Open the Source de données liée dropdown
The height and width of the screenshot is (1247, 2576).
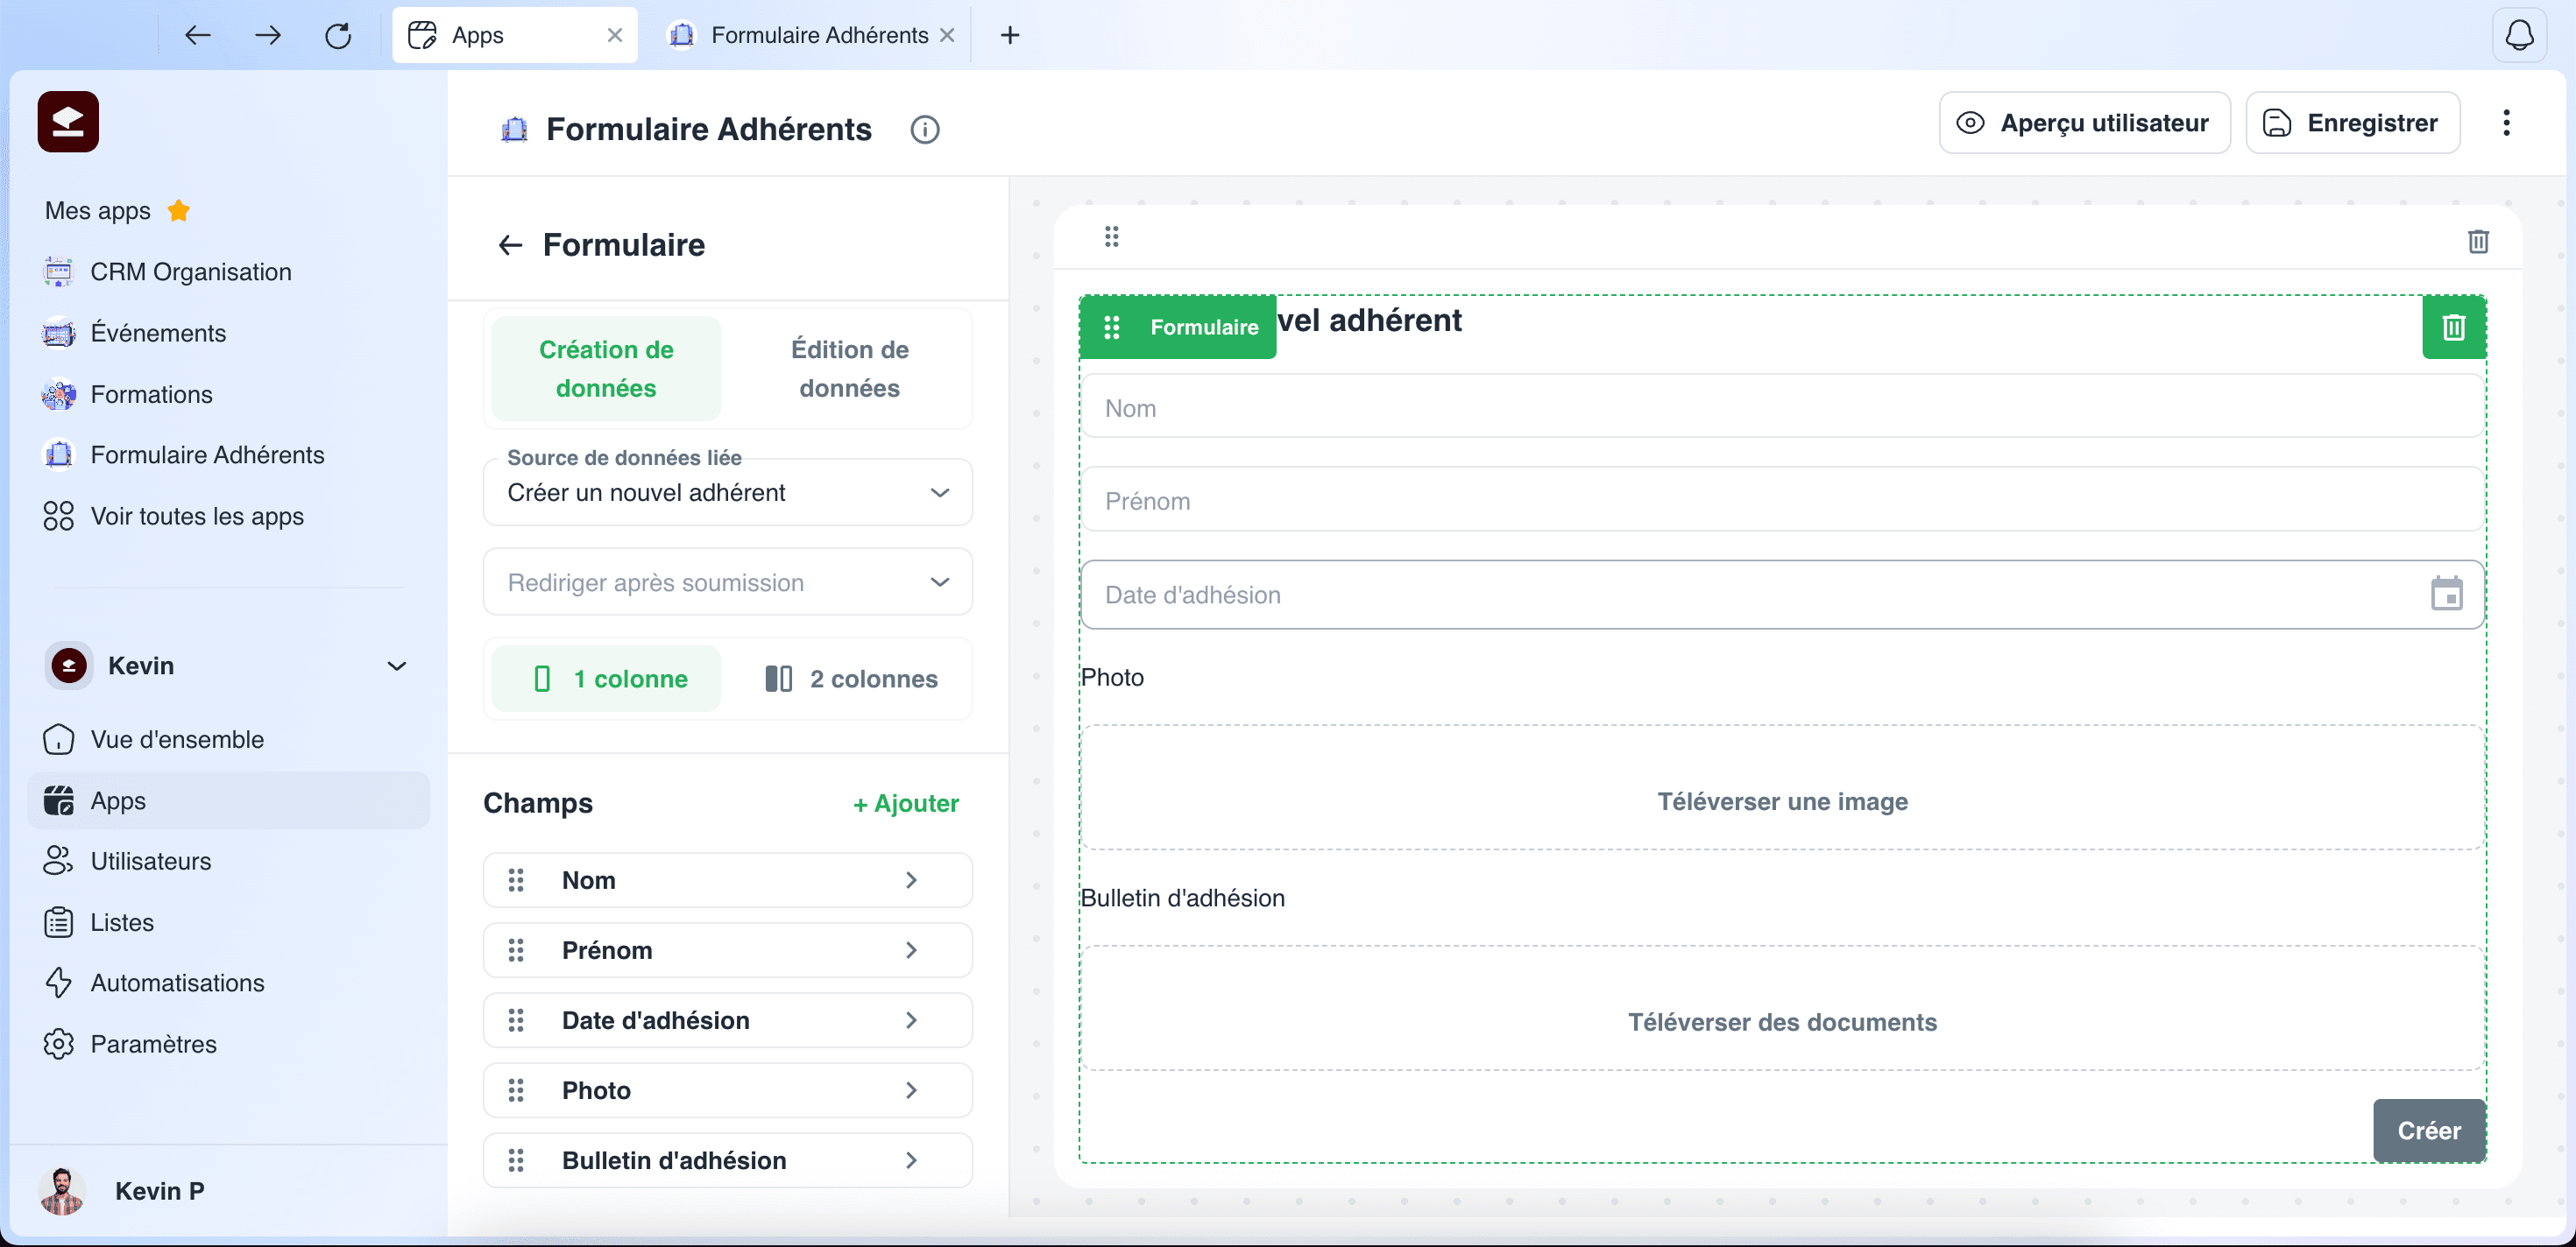727,493
